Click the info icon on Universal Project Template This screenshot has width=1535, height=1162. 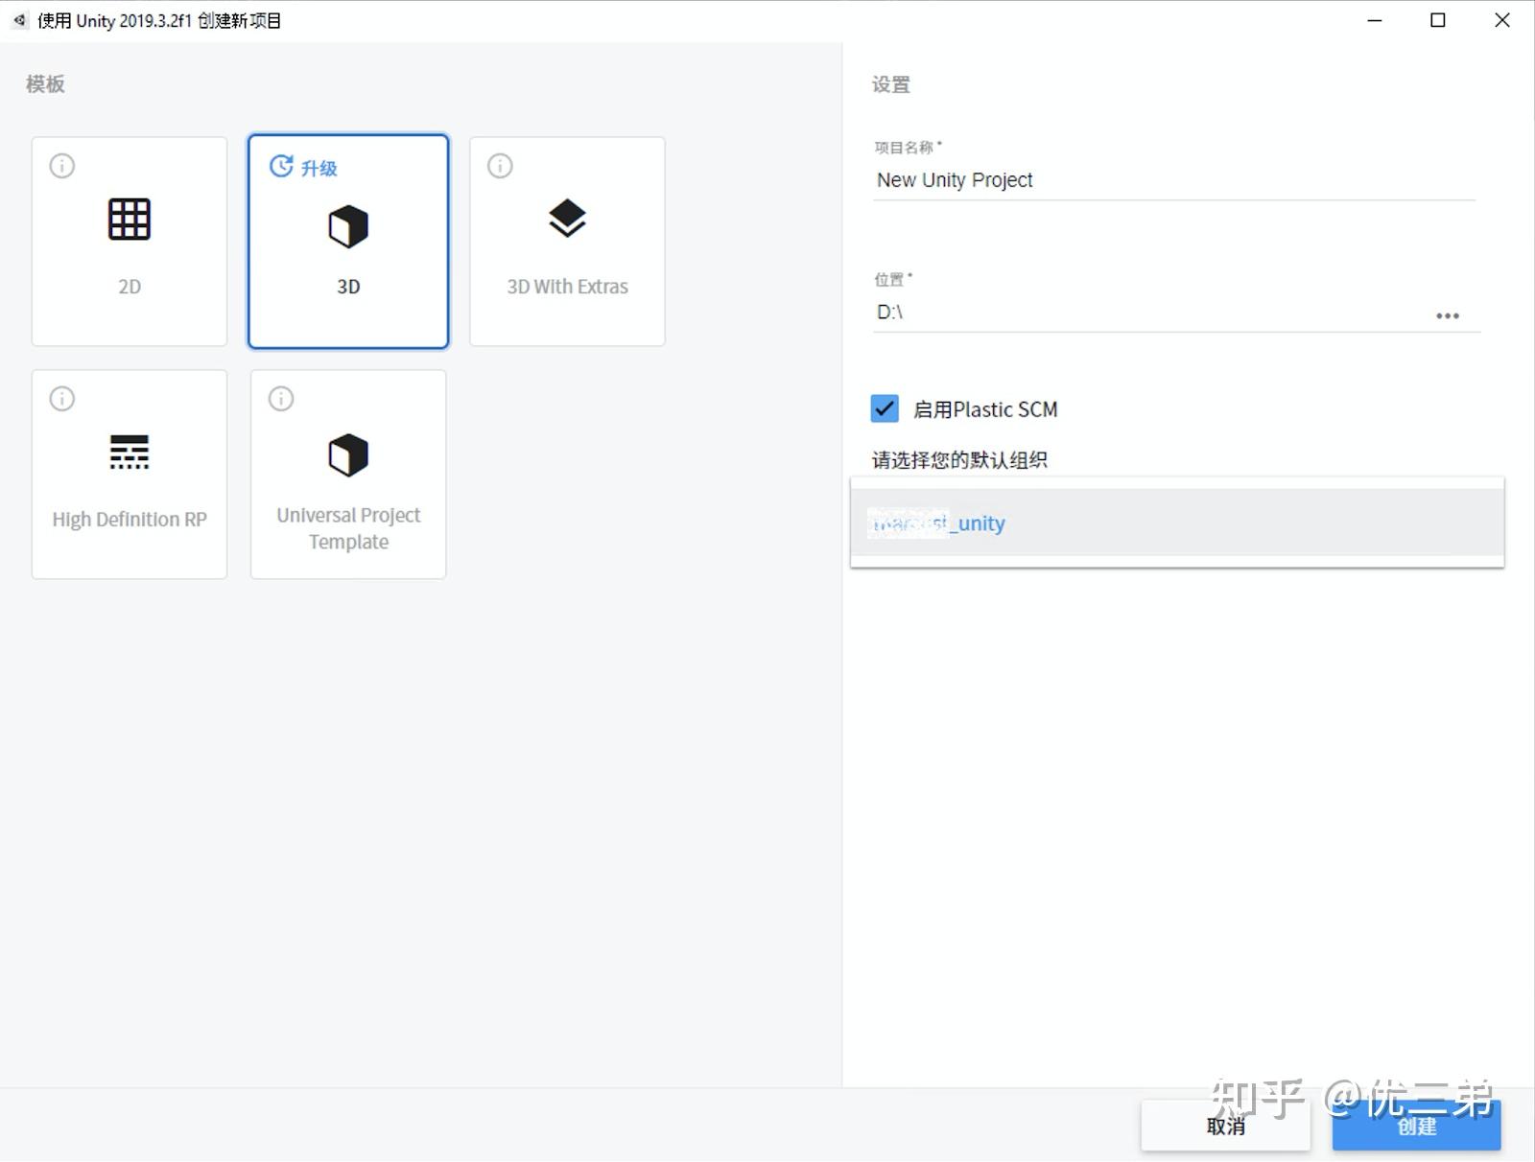(279, 398)
